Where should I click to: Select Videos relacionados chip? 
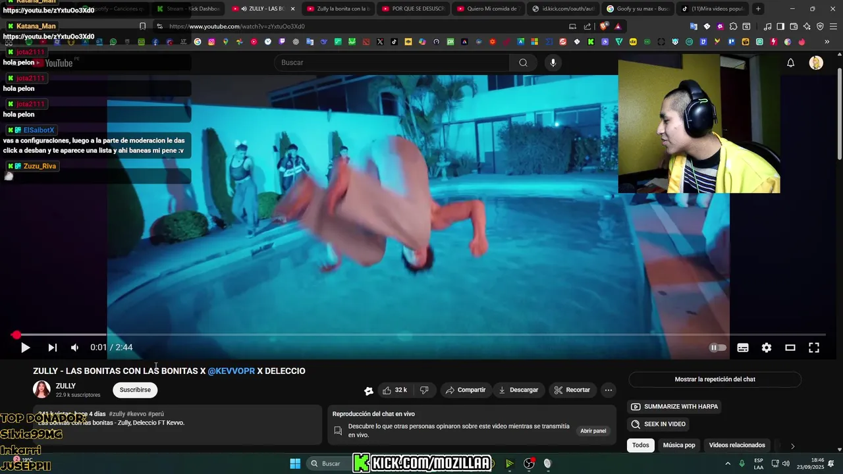[x=737, y=445]
